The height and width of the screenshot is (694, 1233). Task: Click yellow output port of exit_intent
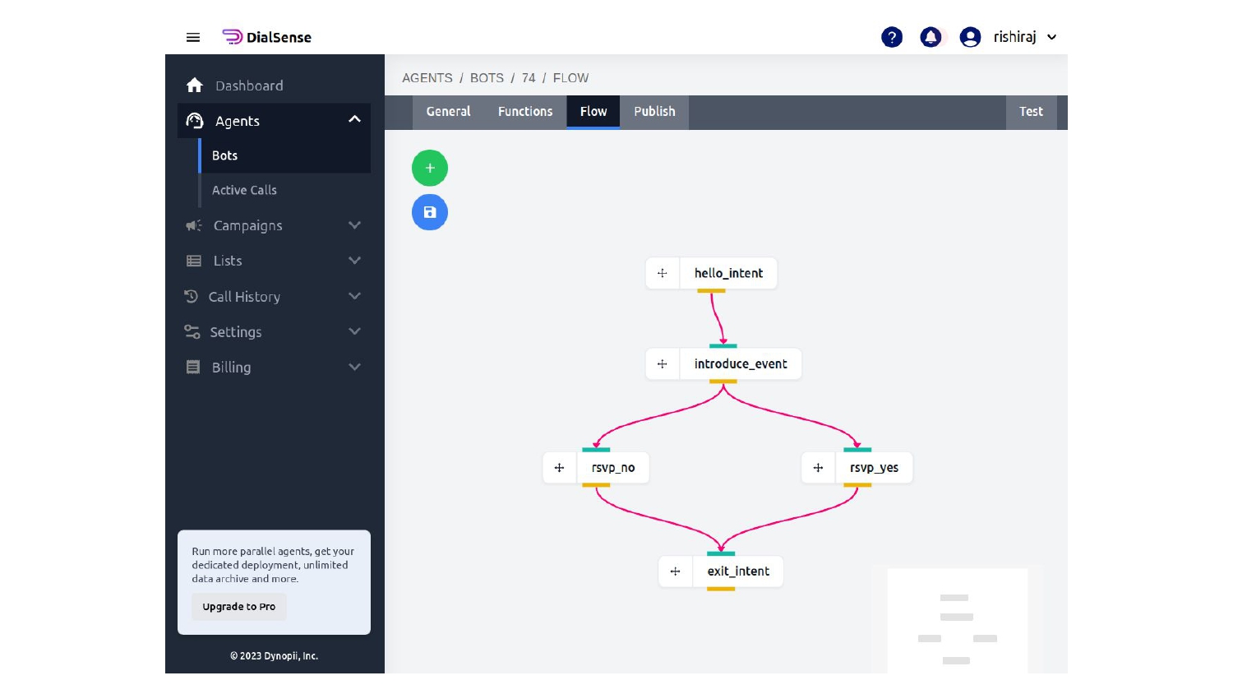[721, 589]
